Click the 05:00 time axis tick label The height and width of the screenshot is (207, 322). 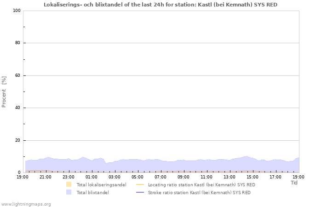138,177
